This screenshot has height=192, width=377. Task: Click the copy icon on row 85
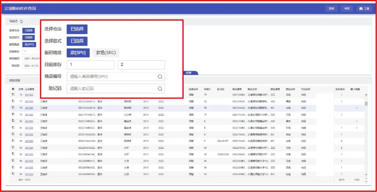pos(13,154)
